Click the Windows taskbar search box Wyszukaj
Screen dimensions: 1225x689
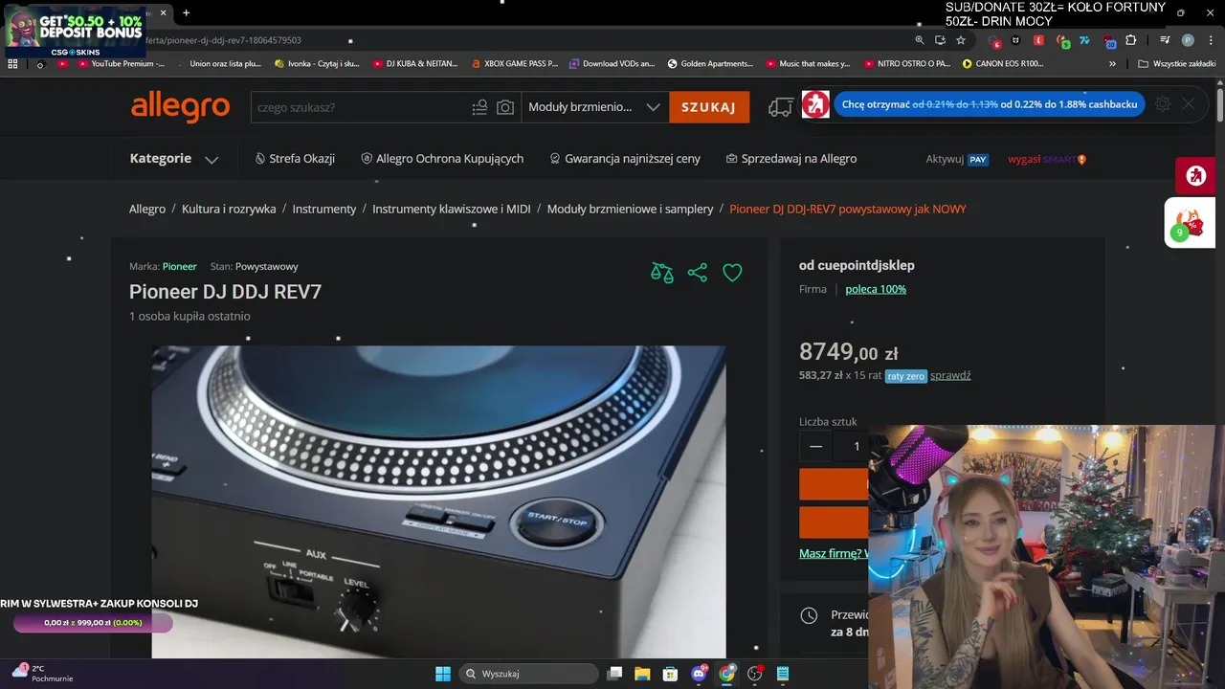coord(528,674)
